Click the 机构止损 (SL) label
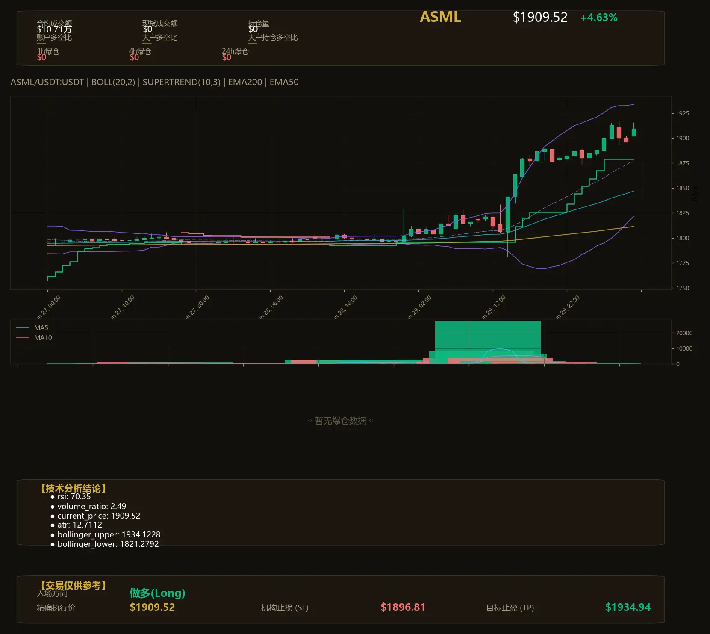 [x=285, y=608]
